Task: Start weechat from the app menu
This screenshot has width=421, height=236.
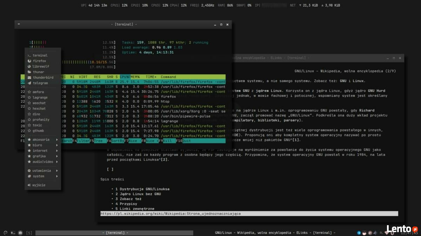Action: [x=42, y=103]
